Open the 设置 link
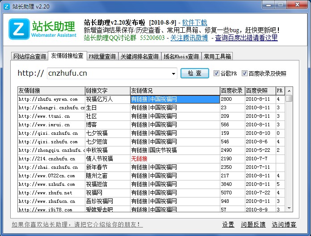The image size is (311, 236). point(228,224)
